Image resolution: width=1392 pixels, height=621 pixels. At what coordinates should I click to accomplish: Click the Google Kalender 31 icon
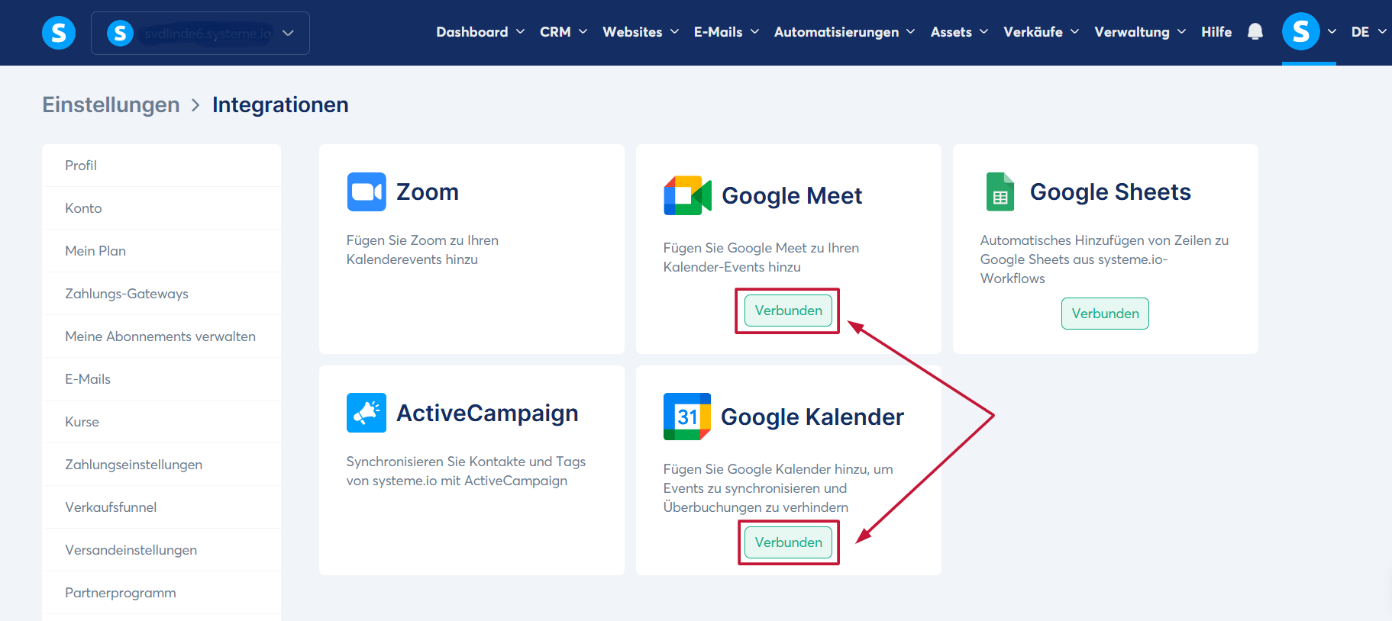tap(687, 417)
